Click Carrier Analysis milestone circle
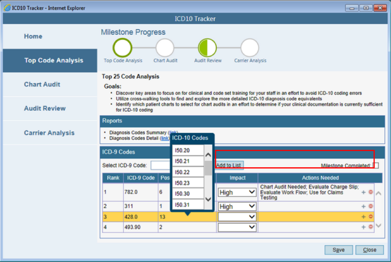 [x=250, y=47]
